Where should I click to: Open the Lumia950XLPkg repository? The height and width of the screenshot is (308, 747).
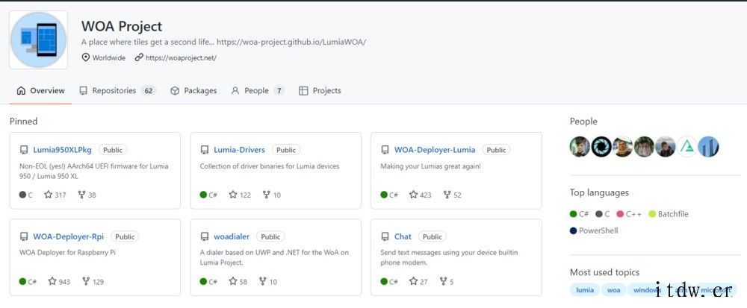coord(63,150)
